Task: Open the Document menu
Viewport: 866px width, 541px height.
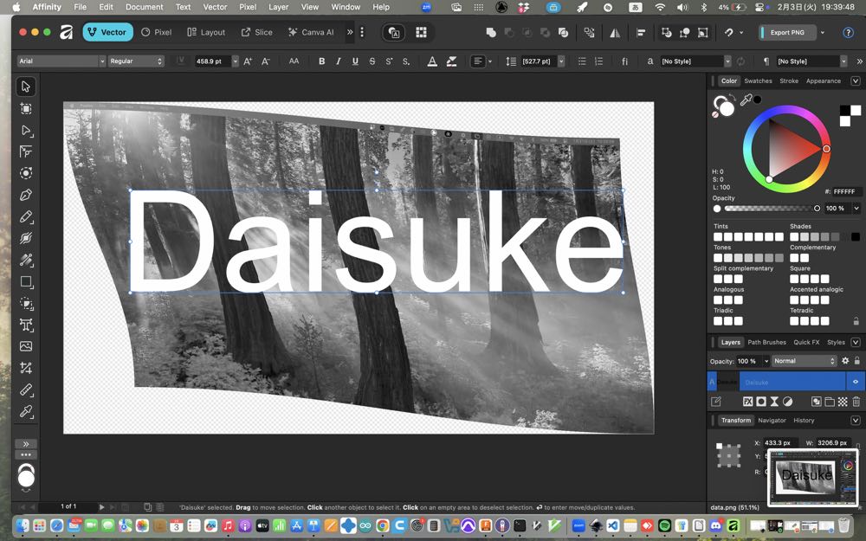Action: click(144, 7)
